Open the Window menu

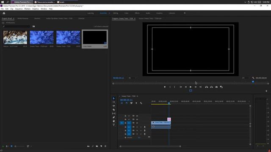[x=44, y=9]
